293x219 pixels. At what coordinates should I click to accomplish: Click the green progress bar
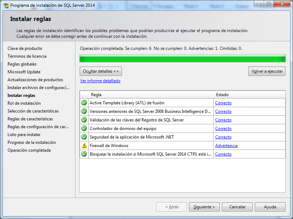coord(183,58)
